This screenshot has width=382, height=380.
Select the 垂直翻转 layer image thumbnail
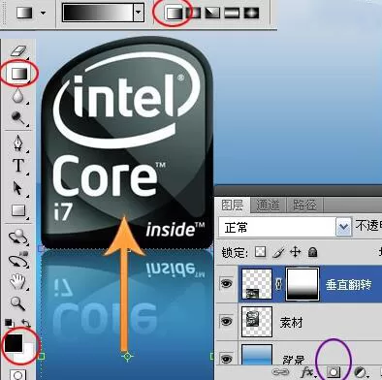257,284
